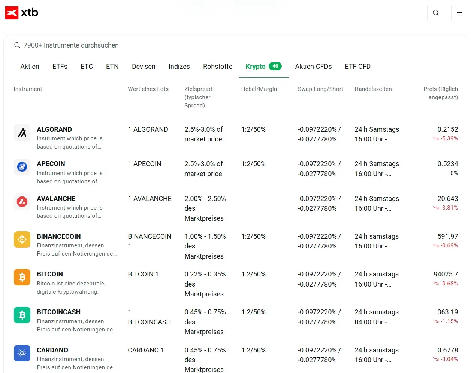This screenshot has height=373, width=471.
Task: Click the Cardano change -3.04%
Action: [x=446, y=359]
